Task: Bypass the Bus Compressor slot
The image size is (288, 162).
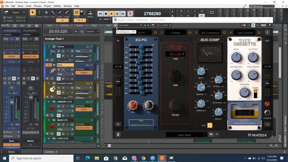Action: 225,33
